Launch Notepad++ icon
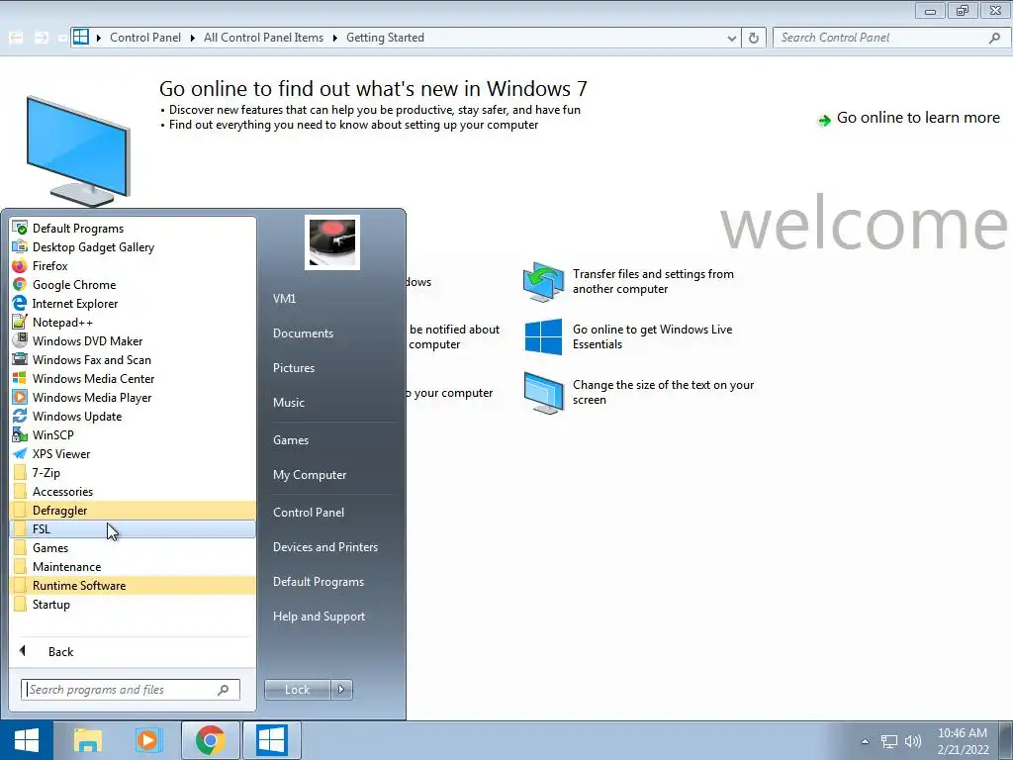Viewport: 1013px width, 760px height. coord(20,322)
